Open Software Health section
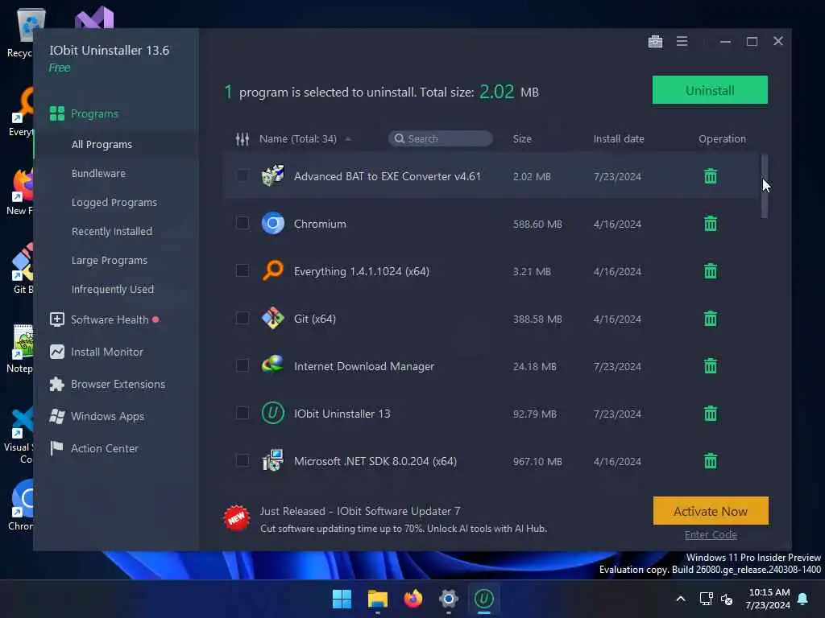Screen dimensions: 825x618 (x=110, y=319)
